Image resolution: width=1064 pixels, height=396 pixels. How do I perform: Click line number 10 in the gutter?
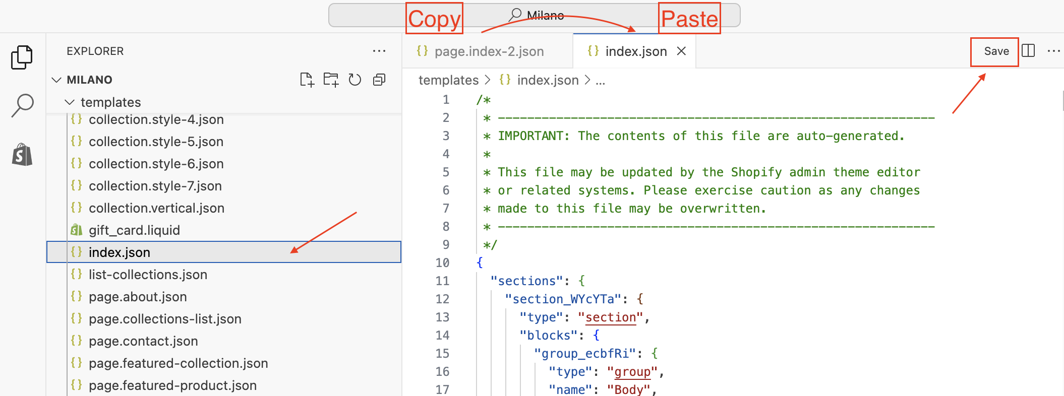pos(442,262)
